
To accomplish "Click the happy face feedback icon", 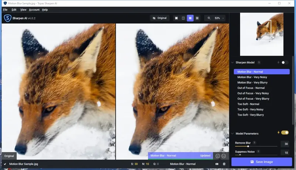I will tap(218, 156).
